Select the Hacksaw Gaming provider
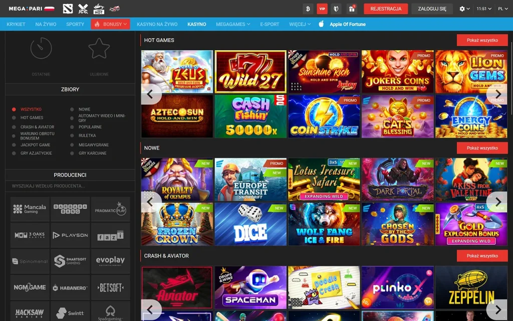Viewport: 513px width, 321px height. tap(30, 312)
